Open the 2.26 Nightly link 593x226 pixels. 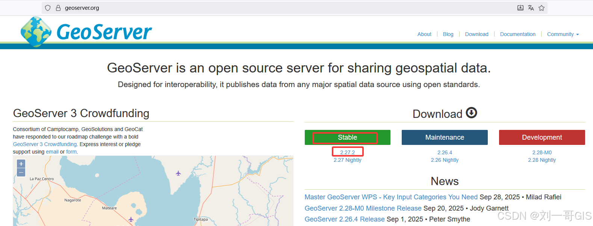(x=445, y=160)
